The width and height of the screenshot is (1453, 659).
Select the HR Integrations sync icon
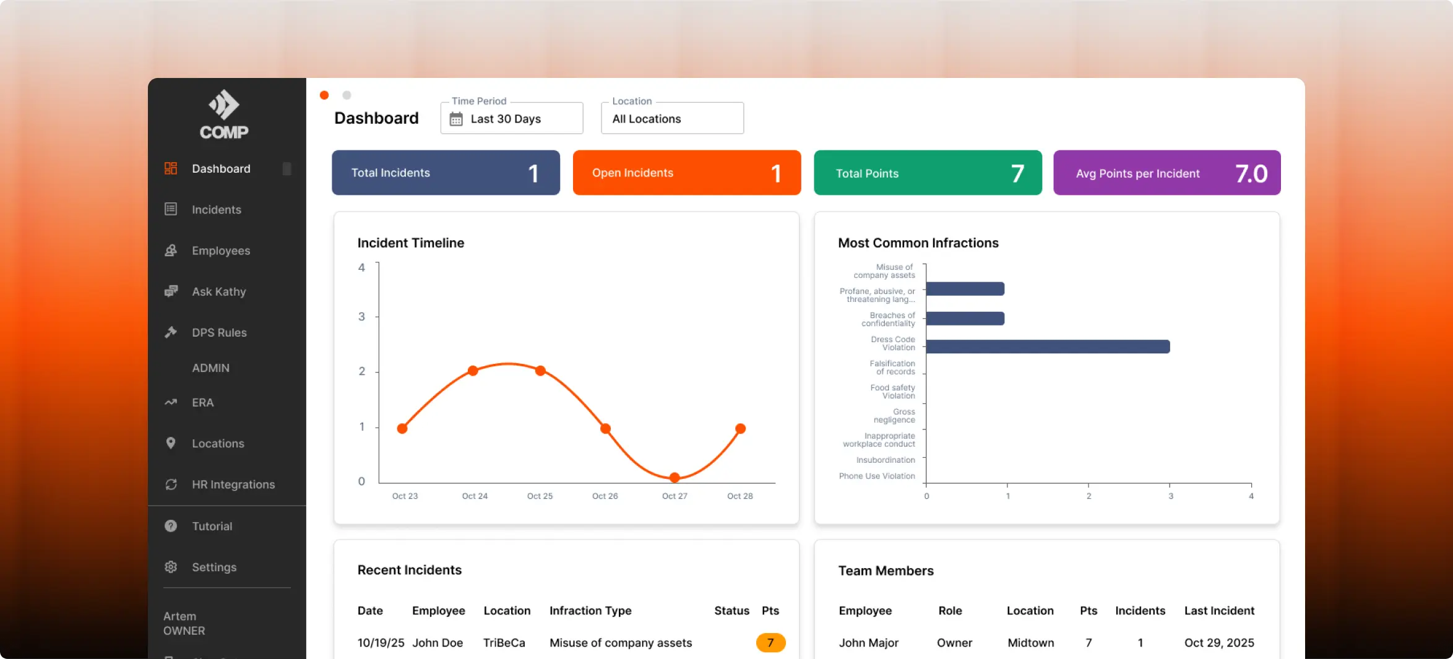(x=171, y=484)
